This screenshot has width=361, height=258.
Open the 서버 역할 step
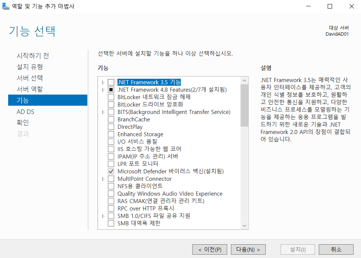coord(30,89)
